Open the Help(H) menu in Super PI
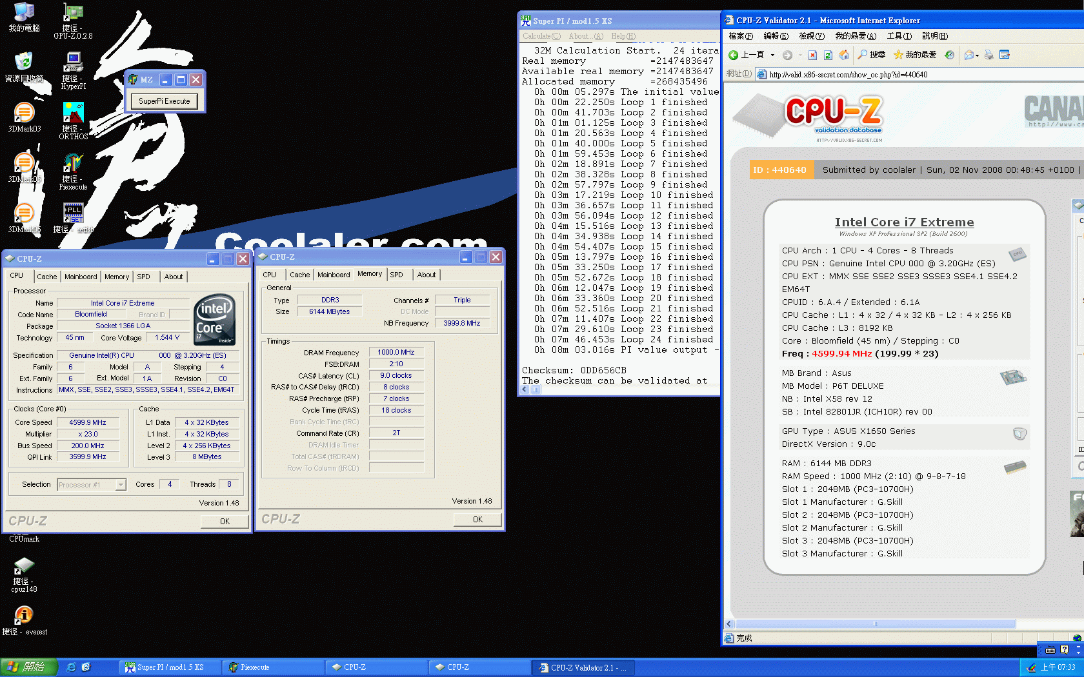This screenshot has height=677, width=1084. pos(623,36)
